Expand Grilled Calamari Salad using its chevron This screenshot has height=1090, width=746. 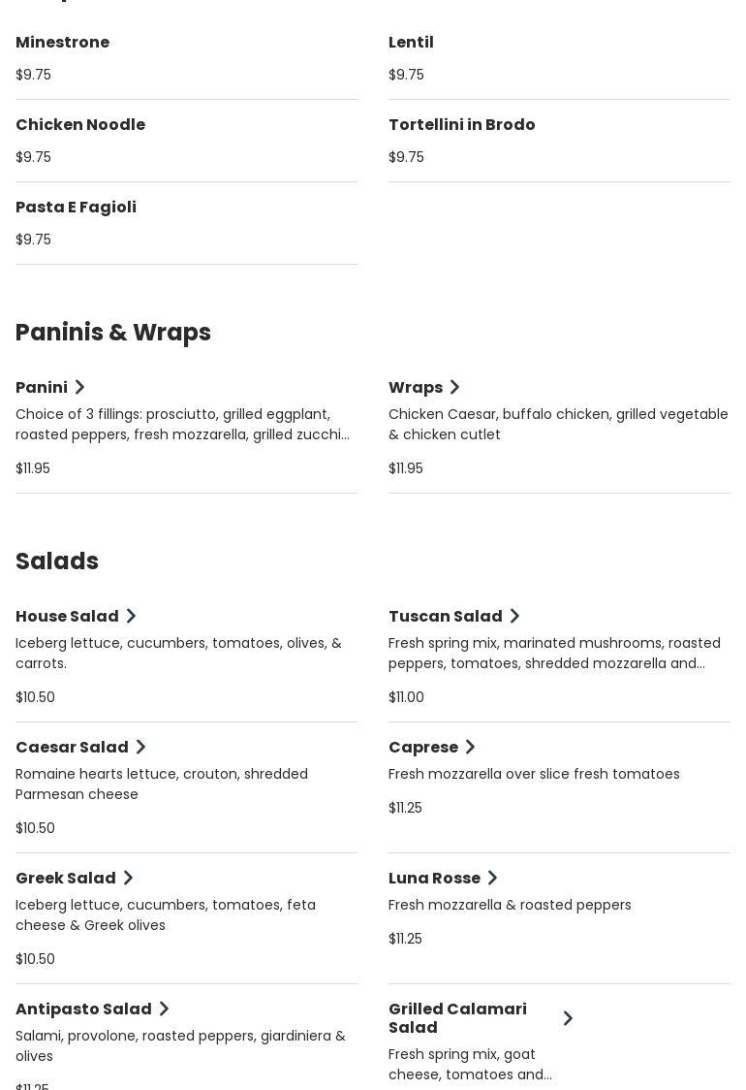(x=568, y=1018)
